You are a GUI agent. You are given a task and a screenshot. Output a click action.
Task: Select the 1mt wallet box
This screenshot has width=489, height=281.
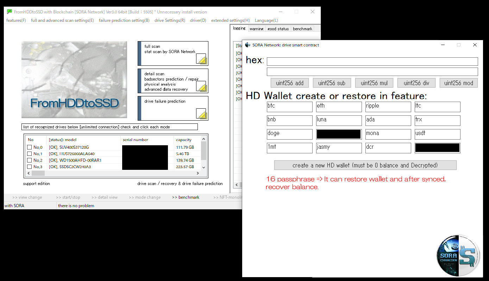pyautogui.click(x=290, y=148)
